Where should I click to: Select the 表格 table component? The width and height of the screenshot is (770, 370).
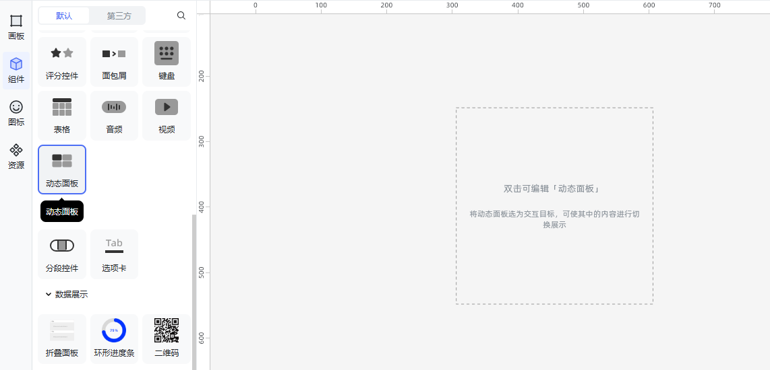point(62,115)
